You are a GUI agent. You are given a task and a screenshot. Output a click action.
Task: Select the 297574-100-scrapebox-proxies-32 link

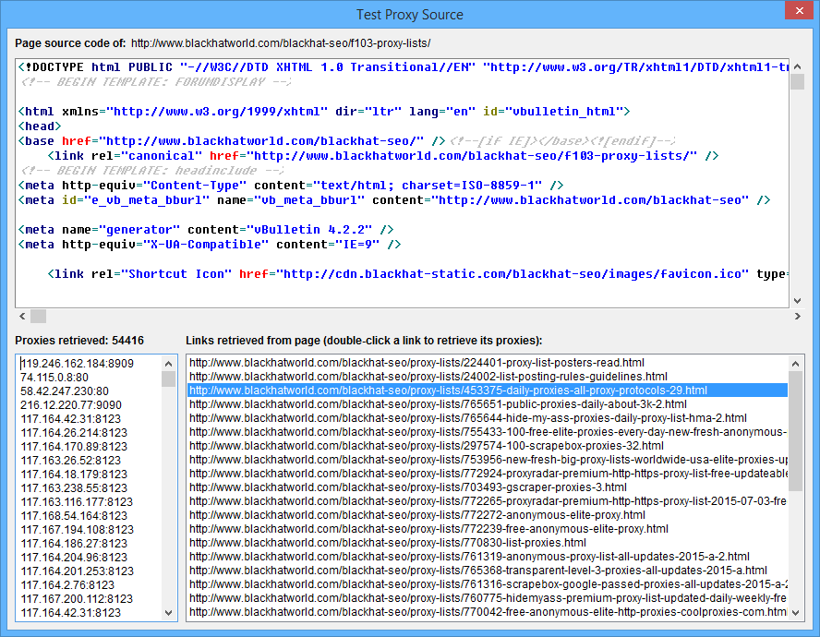[x=488, y=446]
